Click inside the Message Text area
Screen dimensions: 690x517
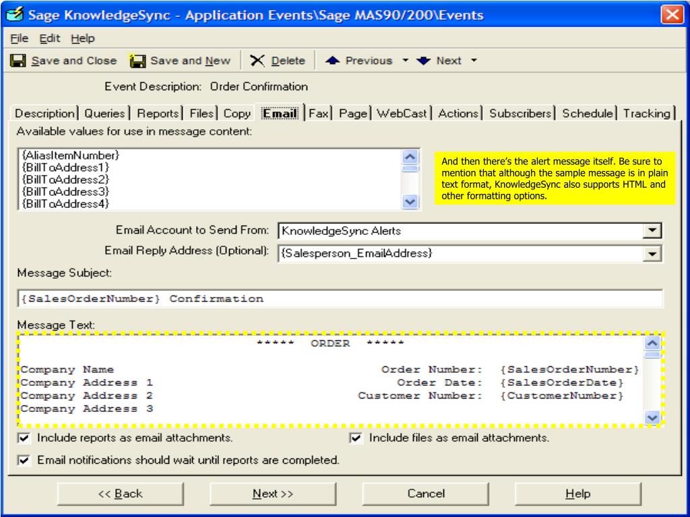331,380
